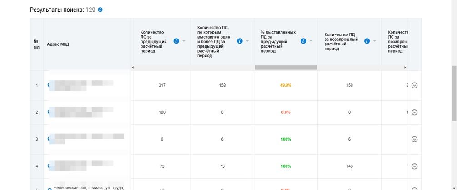The height and width of the screenshot is (190, 457).
Task: Click the 49.8% value in row 1
Action: click(x=286, y=85)
